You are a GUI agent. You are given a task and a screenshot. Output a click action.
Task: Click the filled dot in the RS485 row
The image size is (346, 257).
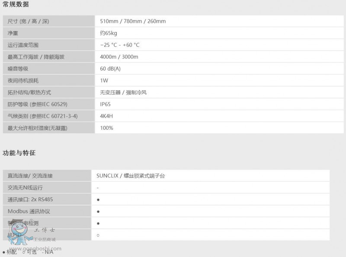(x=98, y=199)
